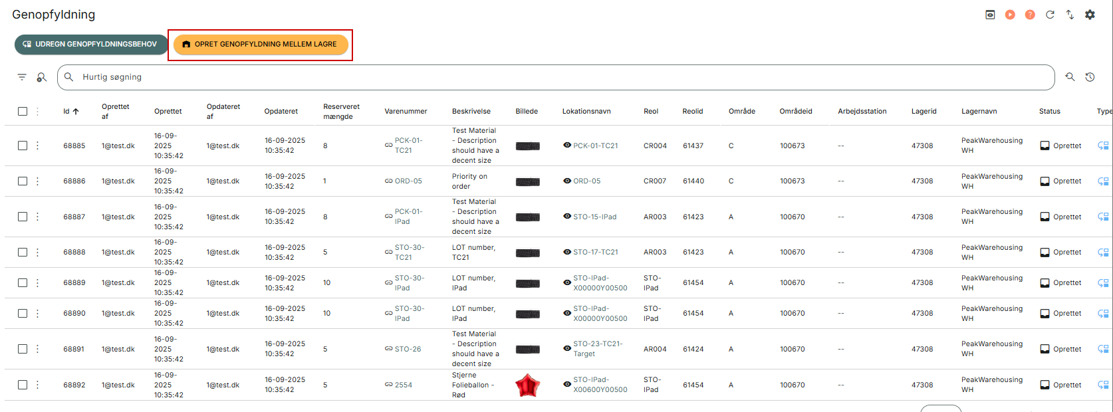Sort by Lagernavn column header
The width and height of the screenshot is (1113, 412).
click(x=979, y=112)
